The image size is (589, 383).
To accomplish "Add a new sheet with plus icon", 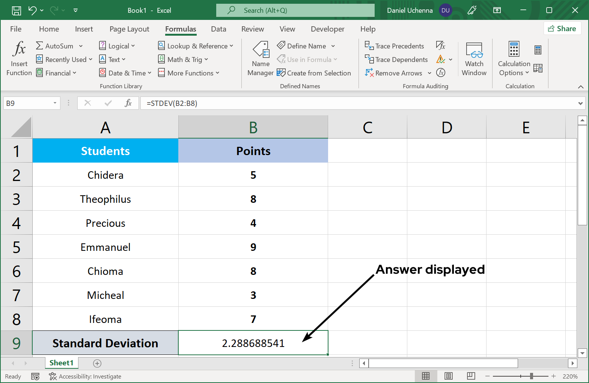I will pyautogui.click(x=97, y=363).
